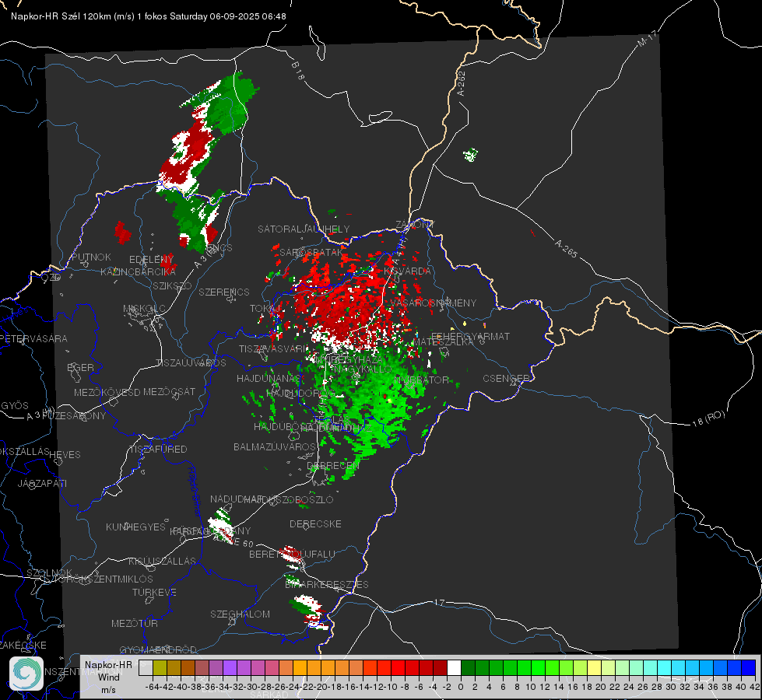Viewport: 762px width, 700px height.
Task: Click the M-17 road label
Action: (647, 38)
